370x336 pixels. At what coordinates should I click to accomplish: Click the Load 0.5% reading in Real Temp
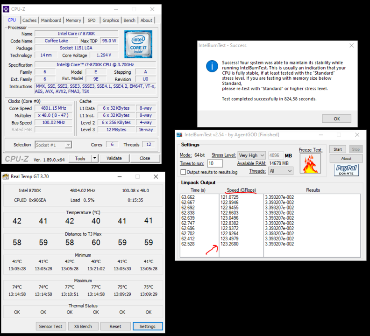pos(82,200)
